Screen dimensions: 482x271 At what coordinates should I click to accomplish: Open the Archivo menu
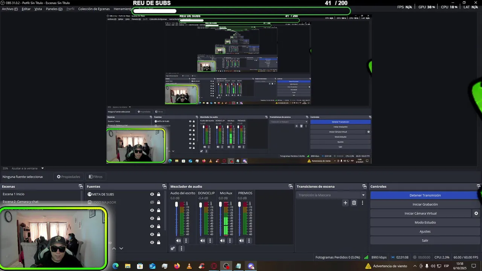(x=10, y=9)
